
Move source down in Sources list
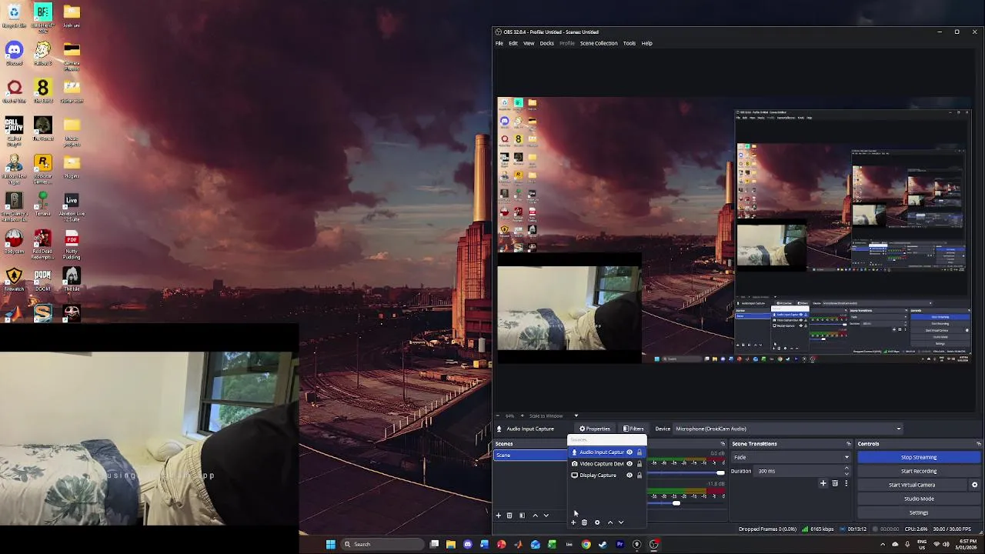click(x=621, y=522)
